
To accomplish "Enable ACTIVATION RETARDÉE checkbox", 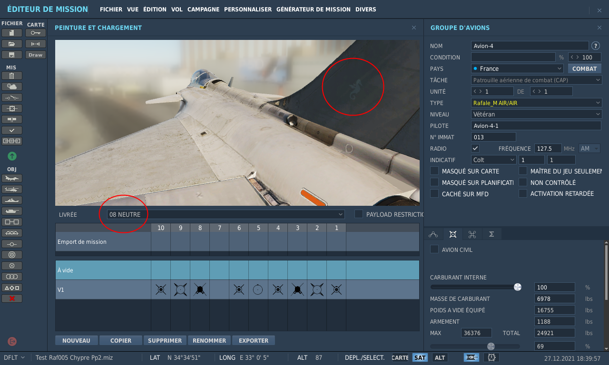I will tap(522, 193).
